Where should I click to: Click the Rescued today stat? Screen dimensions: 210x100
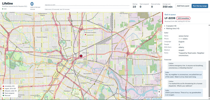[156, 6]
